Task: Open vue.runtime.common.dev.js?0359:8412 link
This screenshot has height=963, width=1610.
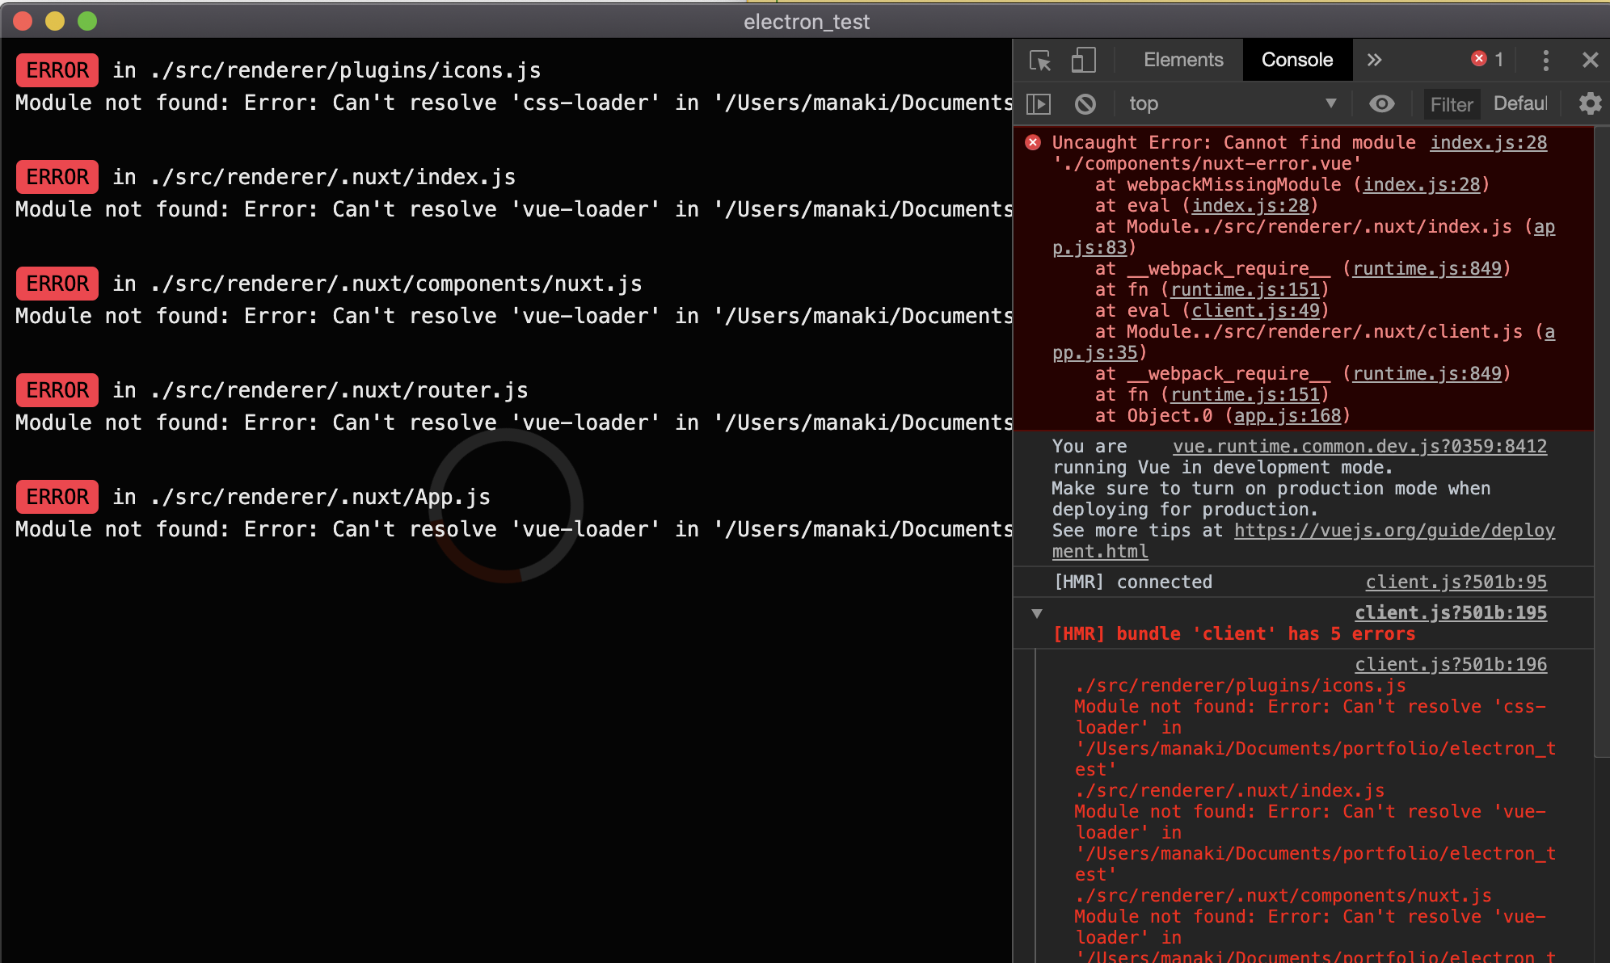Action: point(1359,447)
